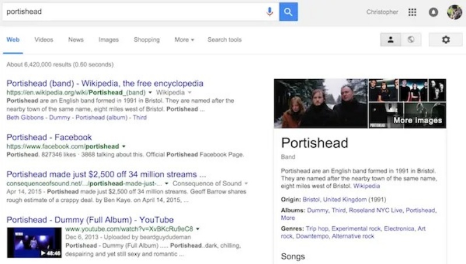This screenshot has height=264, width=466.
Task: Switch to the Videos tab
Action: pos(44,40)
